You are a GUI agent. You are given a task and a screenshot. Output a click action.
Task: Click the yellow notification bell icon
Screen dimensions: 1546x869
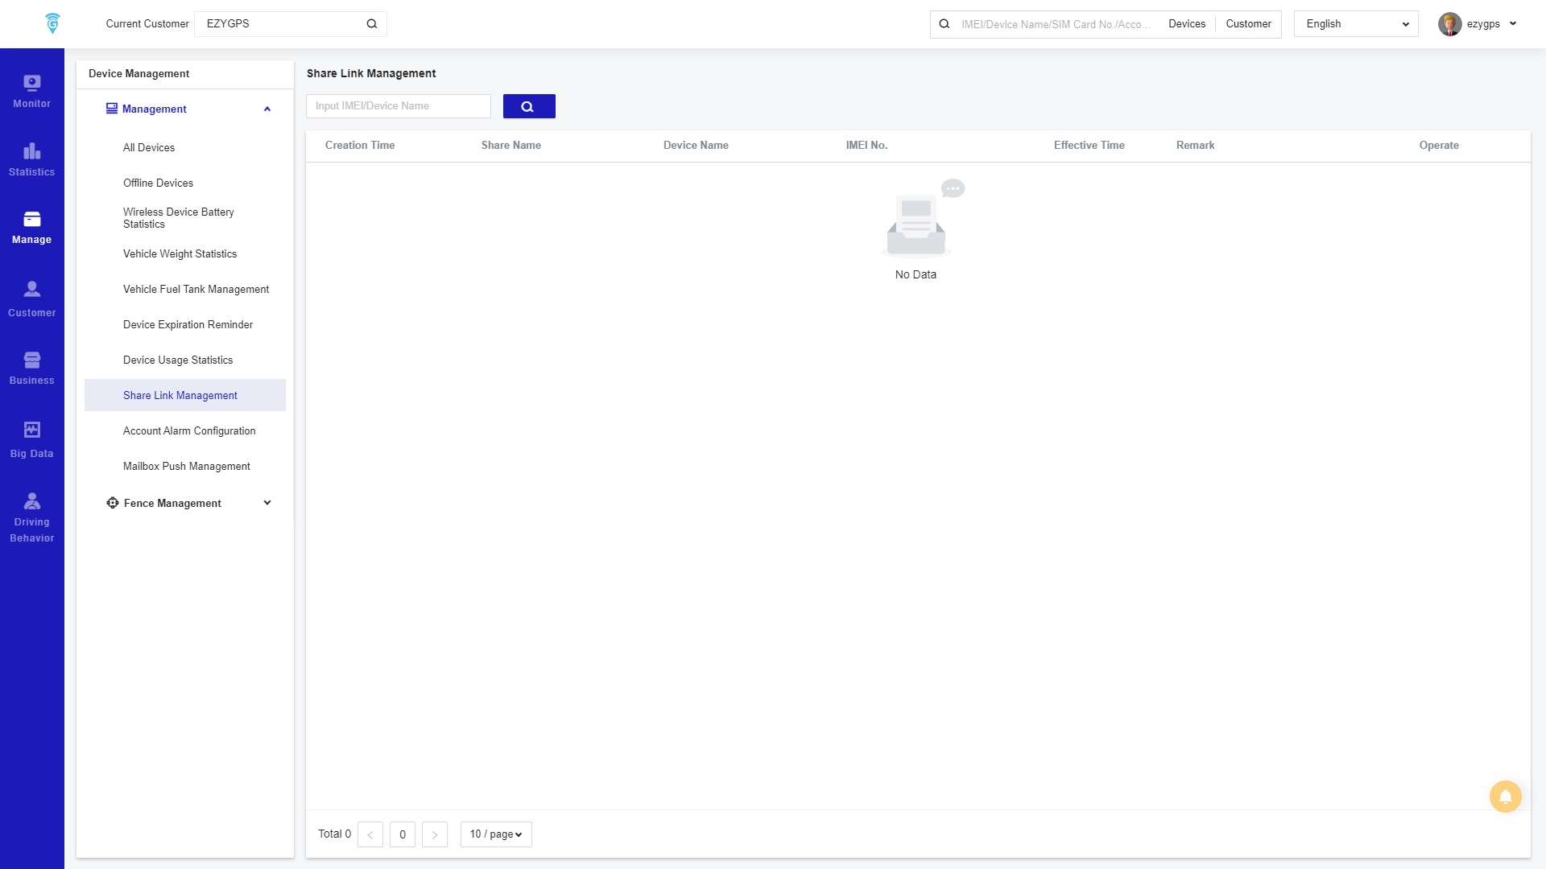[1504, 797]
